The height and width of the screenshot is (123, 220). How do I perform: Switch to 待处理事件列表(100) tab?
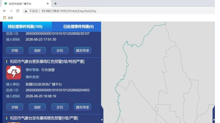27,26
